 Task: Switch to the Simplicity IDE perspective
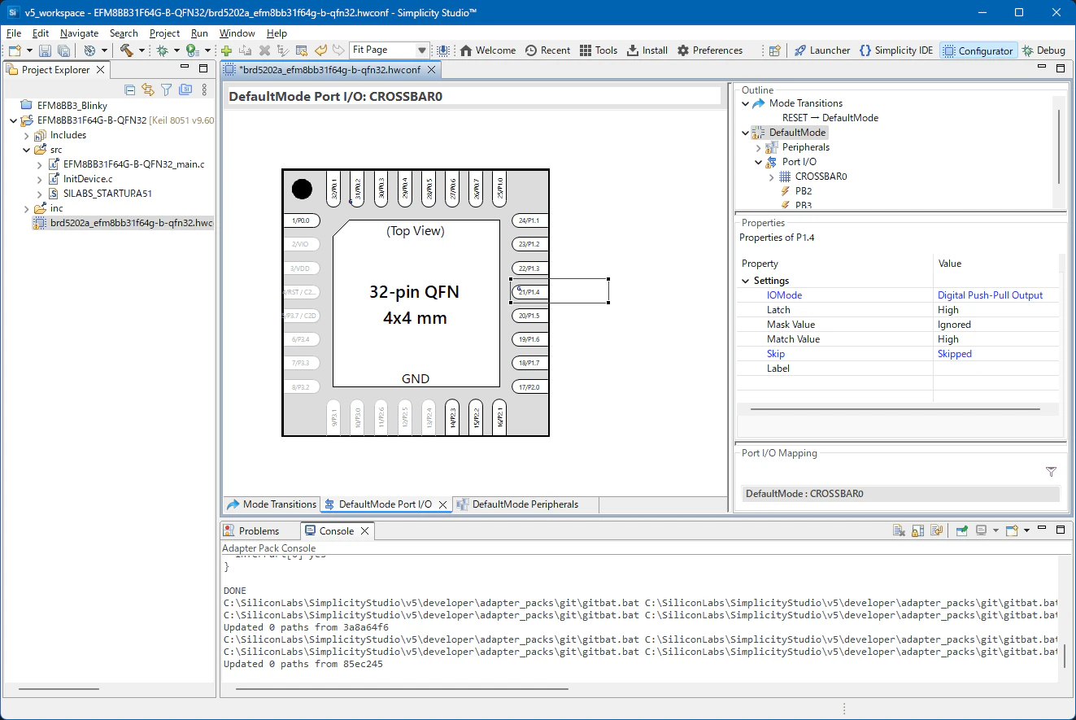pyautogui.click(x=896, y=50)
